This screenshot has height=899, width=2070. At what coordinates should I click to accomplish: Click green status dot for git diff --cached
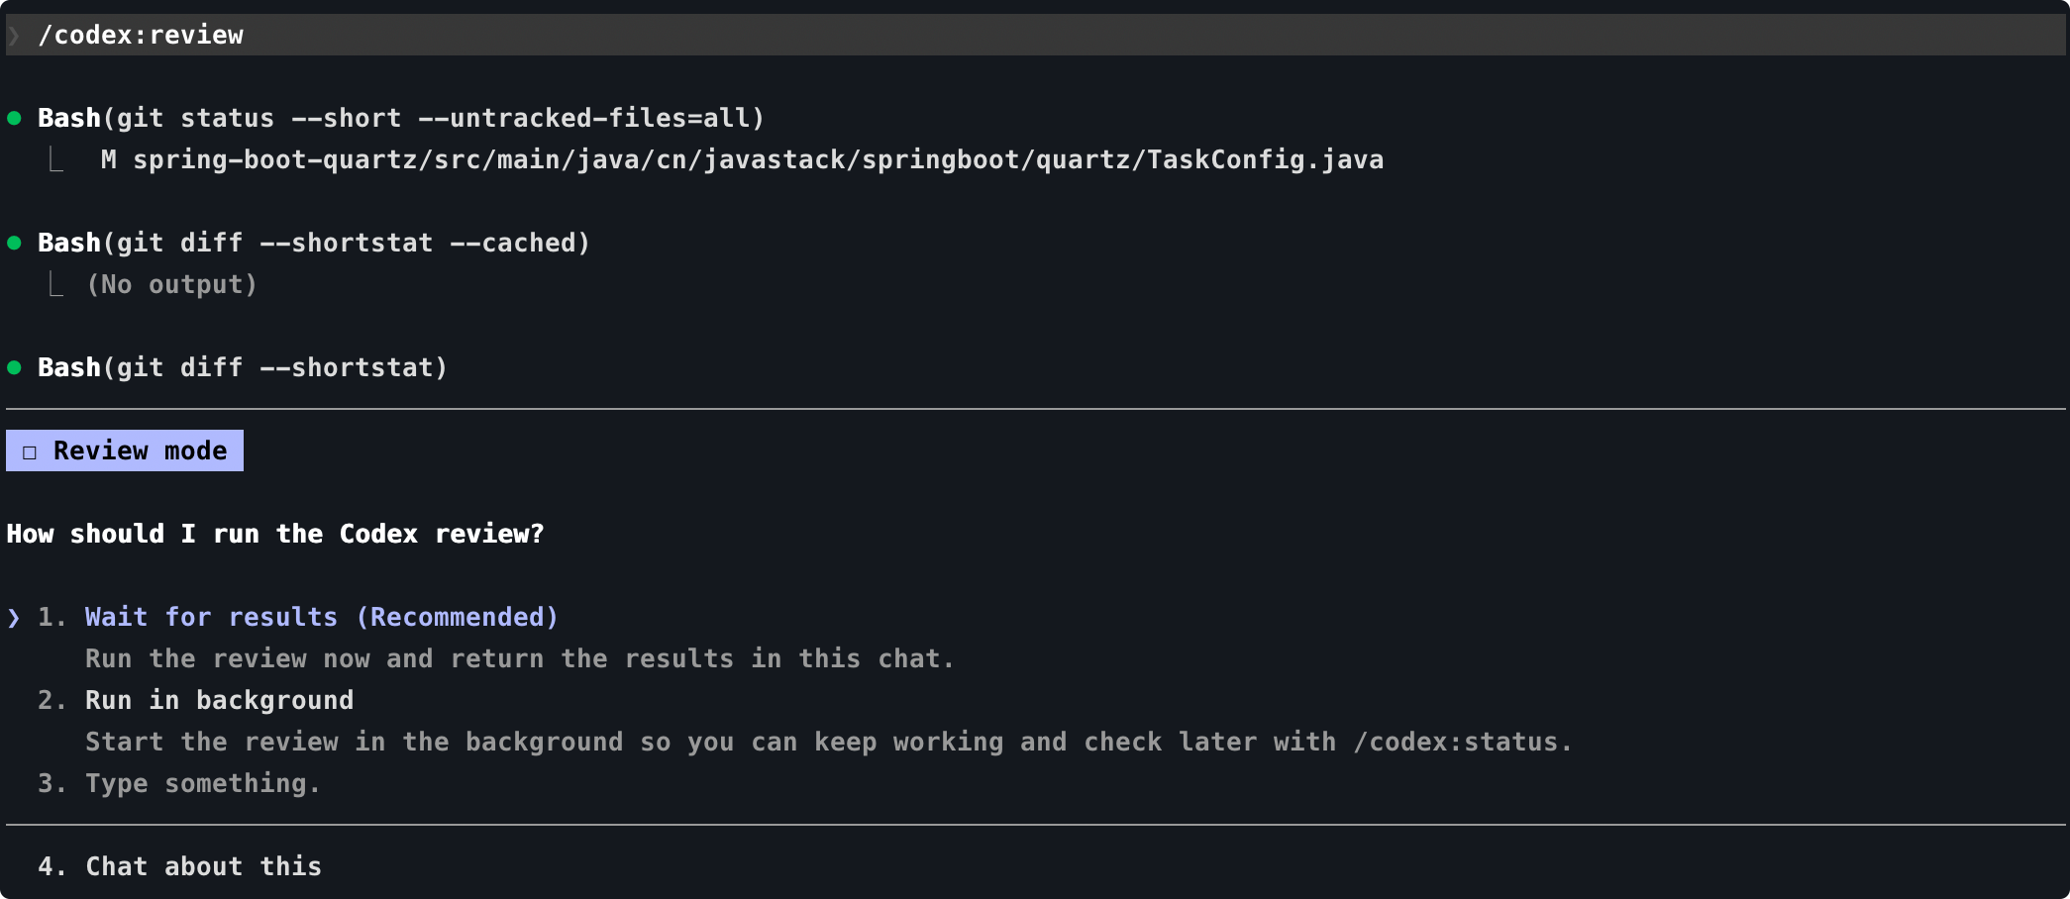(14, 244)
